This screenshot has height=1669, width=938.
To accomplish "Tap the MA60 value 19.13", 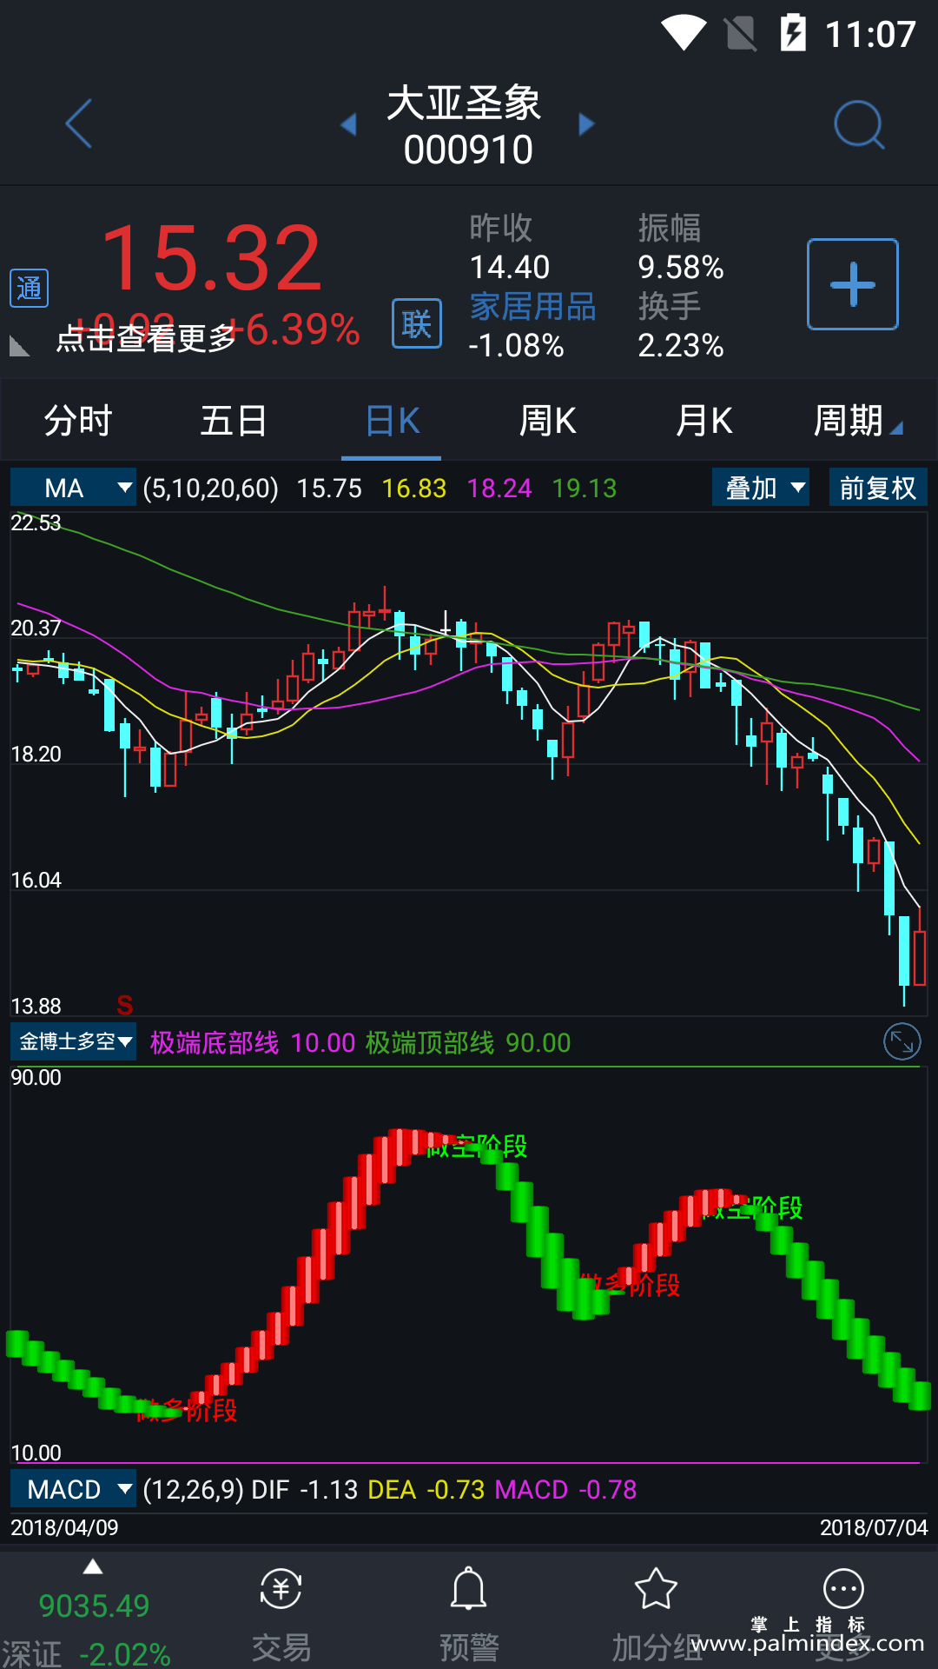I will pos(585,489).
